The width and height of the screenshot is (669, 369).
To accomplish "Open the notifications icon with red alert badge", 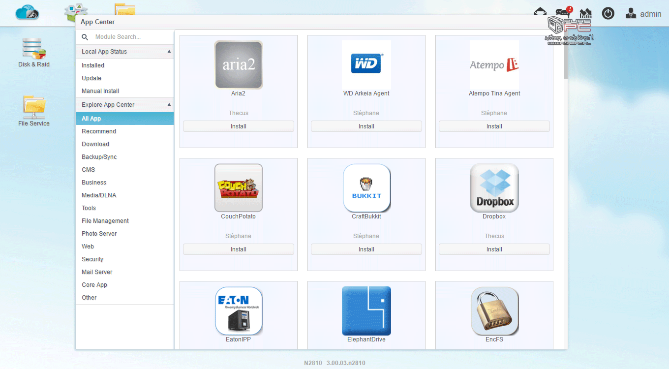I will pyautogui.click(x=563, y=13).
